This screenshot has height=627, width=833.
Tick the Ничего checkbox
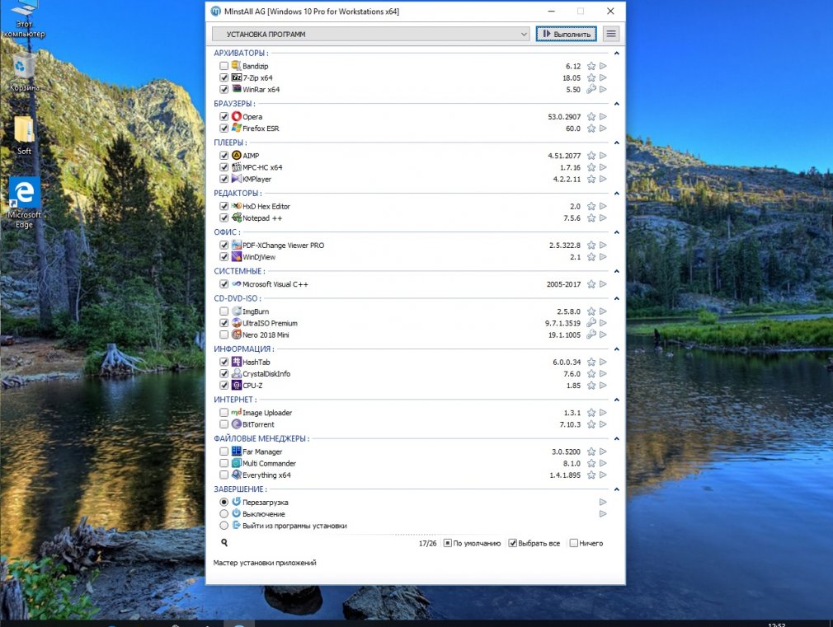tap(574, 543)
